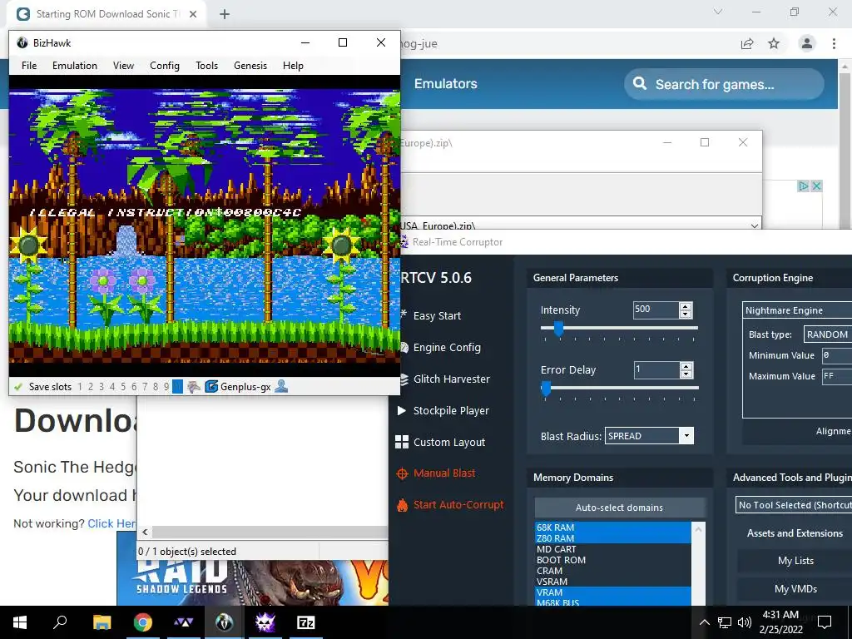Click the Error Delay value field
852x639 pixels.
[x=656, y=370]
